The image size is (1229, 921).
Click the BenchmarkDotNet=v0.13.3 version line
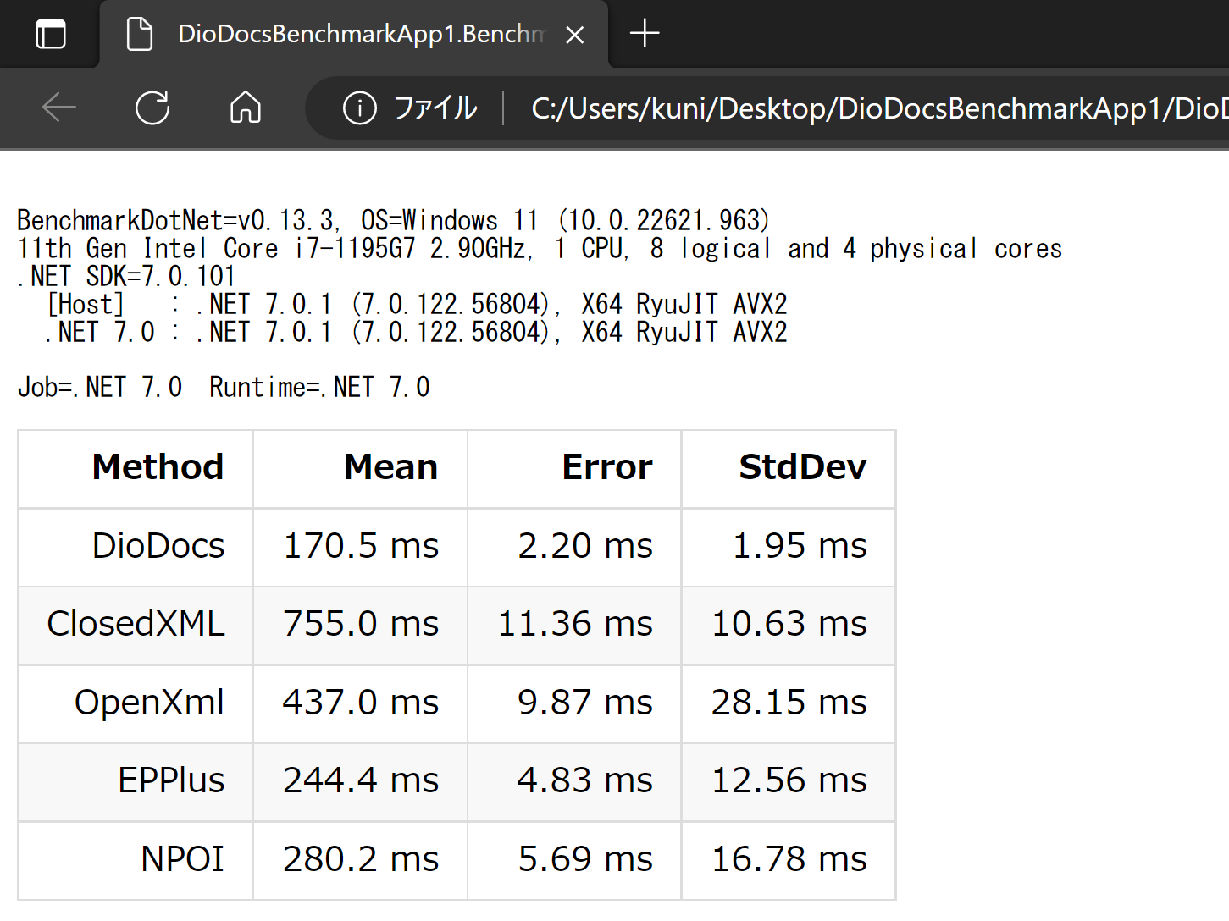[x=394, y=220]
